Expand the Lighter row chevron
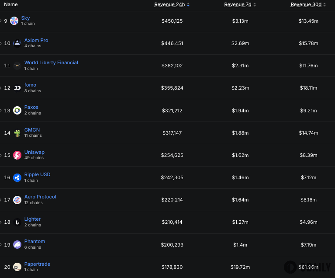The height and width of the screenshot is (278, 335). click(0, 222)
